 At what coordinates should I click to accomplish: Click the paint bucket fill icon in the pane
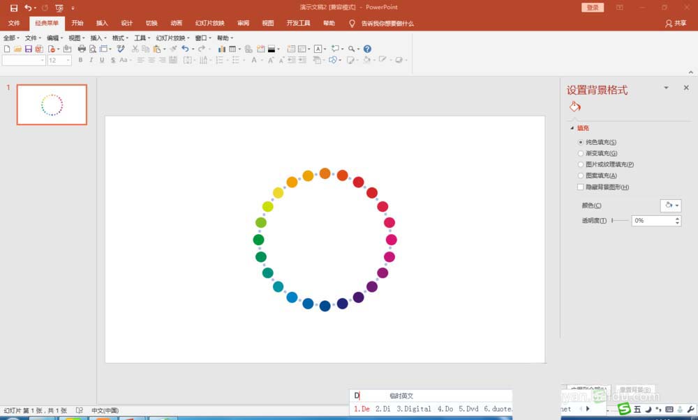tap(574, 107)
